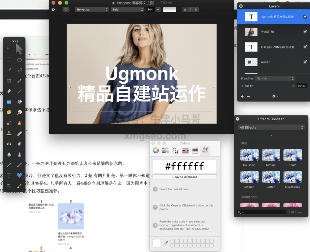The height and width of the screenshot is (252, 310).
Task: Select the Red Eye tool
Action: [x=9, y=144]
